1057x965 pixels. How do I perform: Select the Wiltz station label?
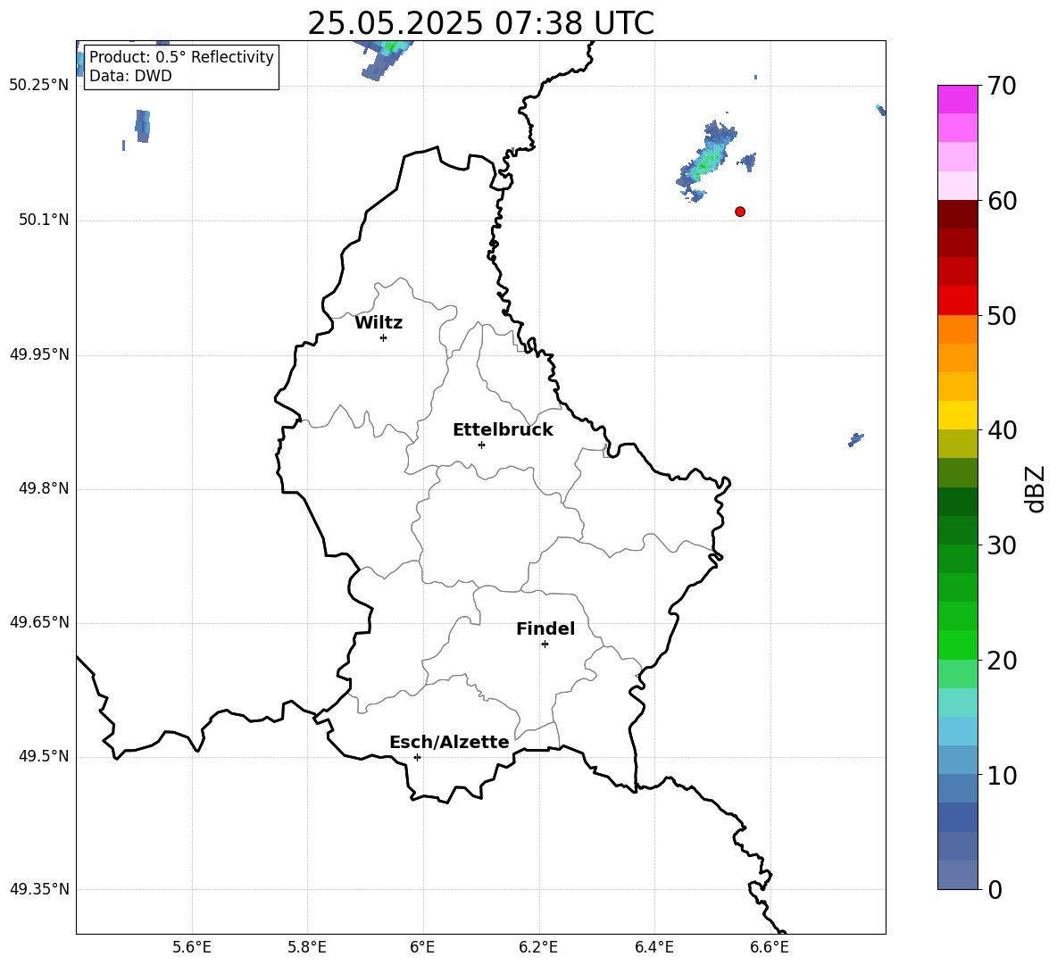[x=379, y=323]
